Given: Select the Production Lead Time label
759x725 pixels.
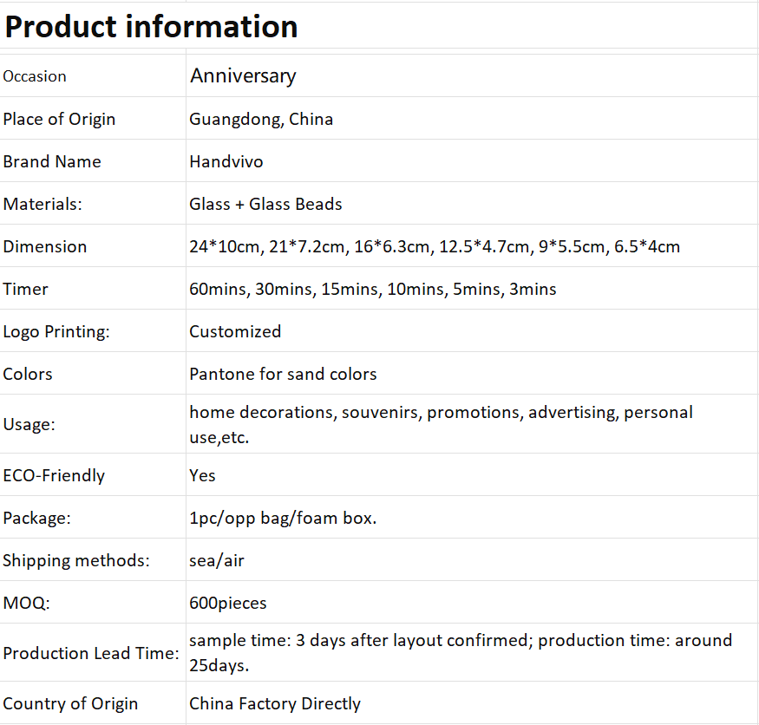Looking at the screenshot, I should 91,653.
